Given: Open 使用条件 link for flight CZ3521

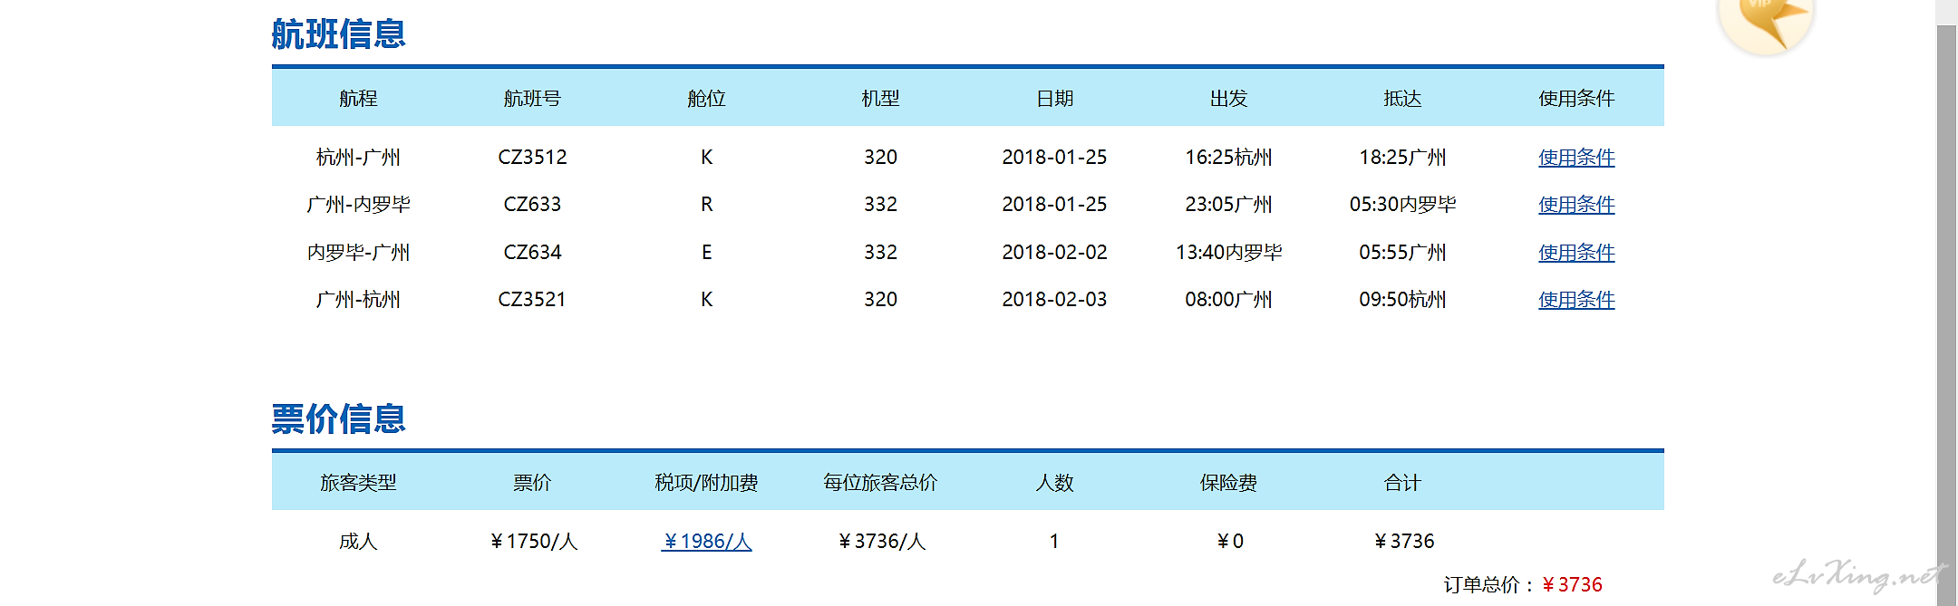Looking at the screenshot, I should click(1576, 300).
